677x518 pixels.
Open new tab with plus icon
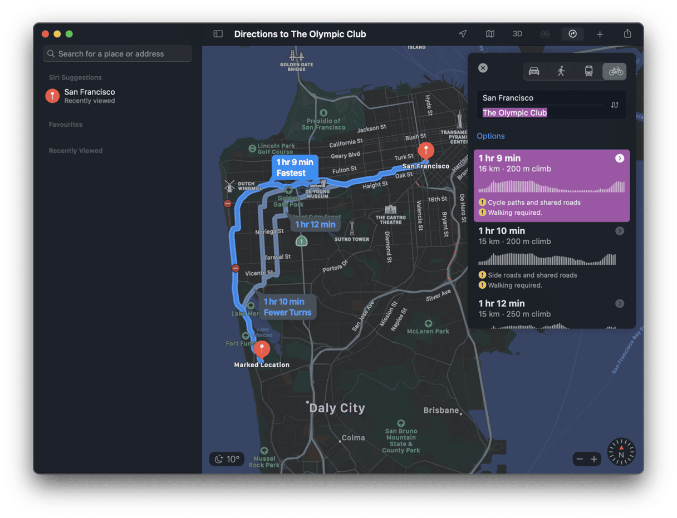pos(600,34)
